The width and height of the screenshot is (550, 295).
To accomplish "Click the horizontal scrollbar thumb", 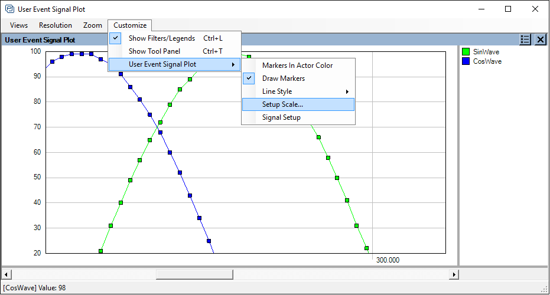I will coord(194,274).
